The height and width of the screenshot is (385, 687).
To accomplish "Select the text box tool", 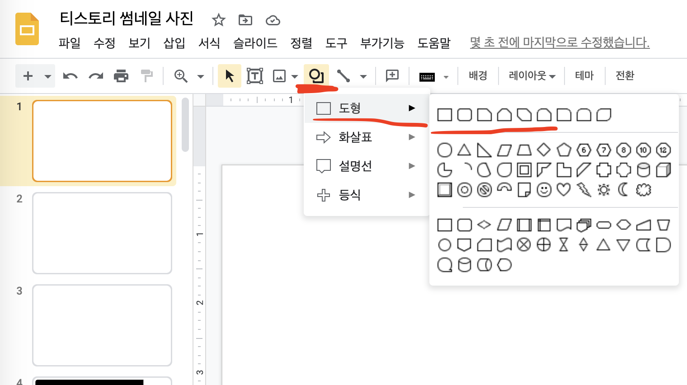I will tap(255, 76).
